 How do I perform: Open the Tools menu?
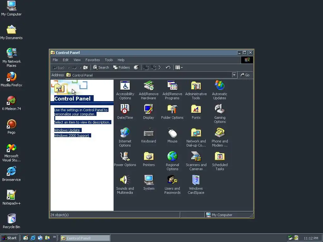coord(109,60)
